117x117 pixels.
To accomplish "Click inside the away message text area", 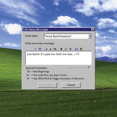I will click(58, 58).
